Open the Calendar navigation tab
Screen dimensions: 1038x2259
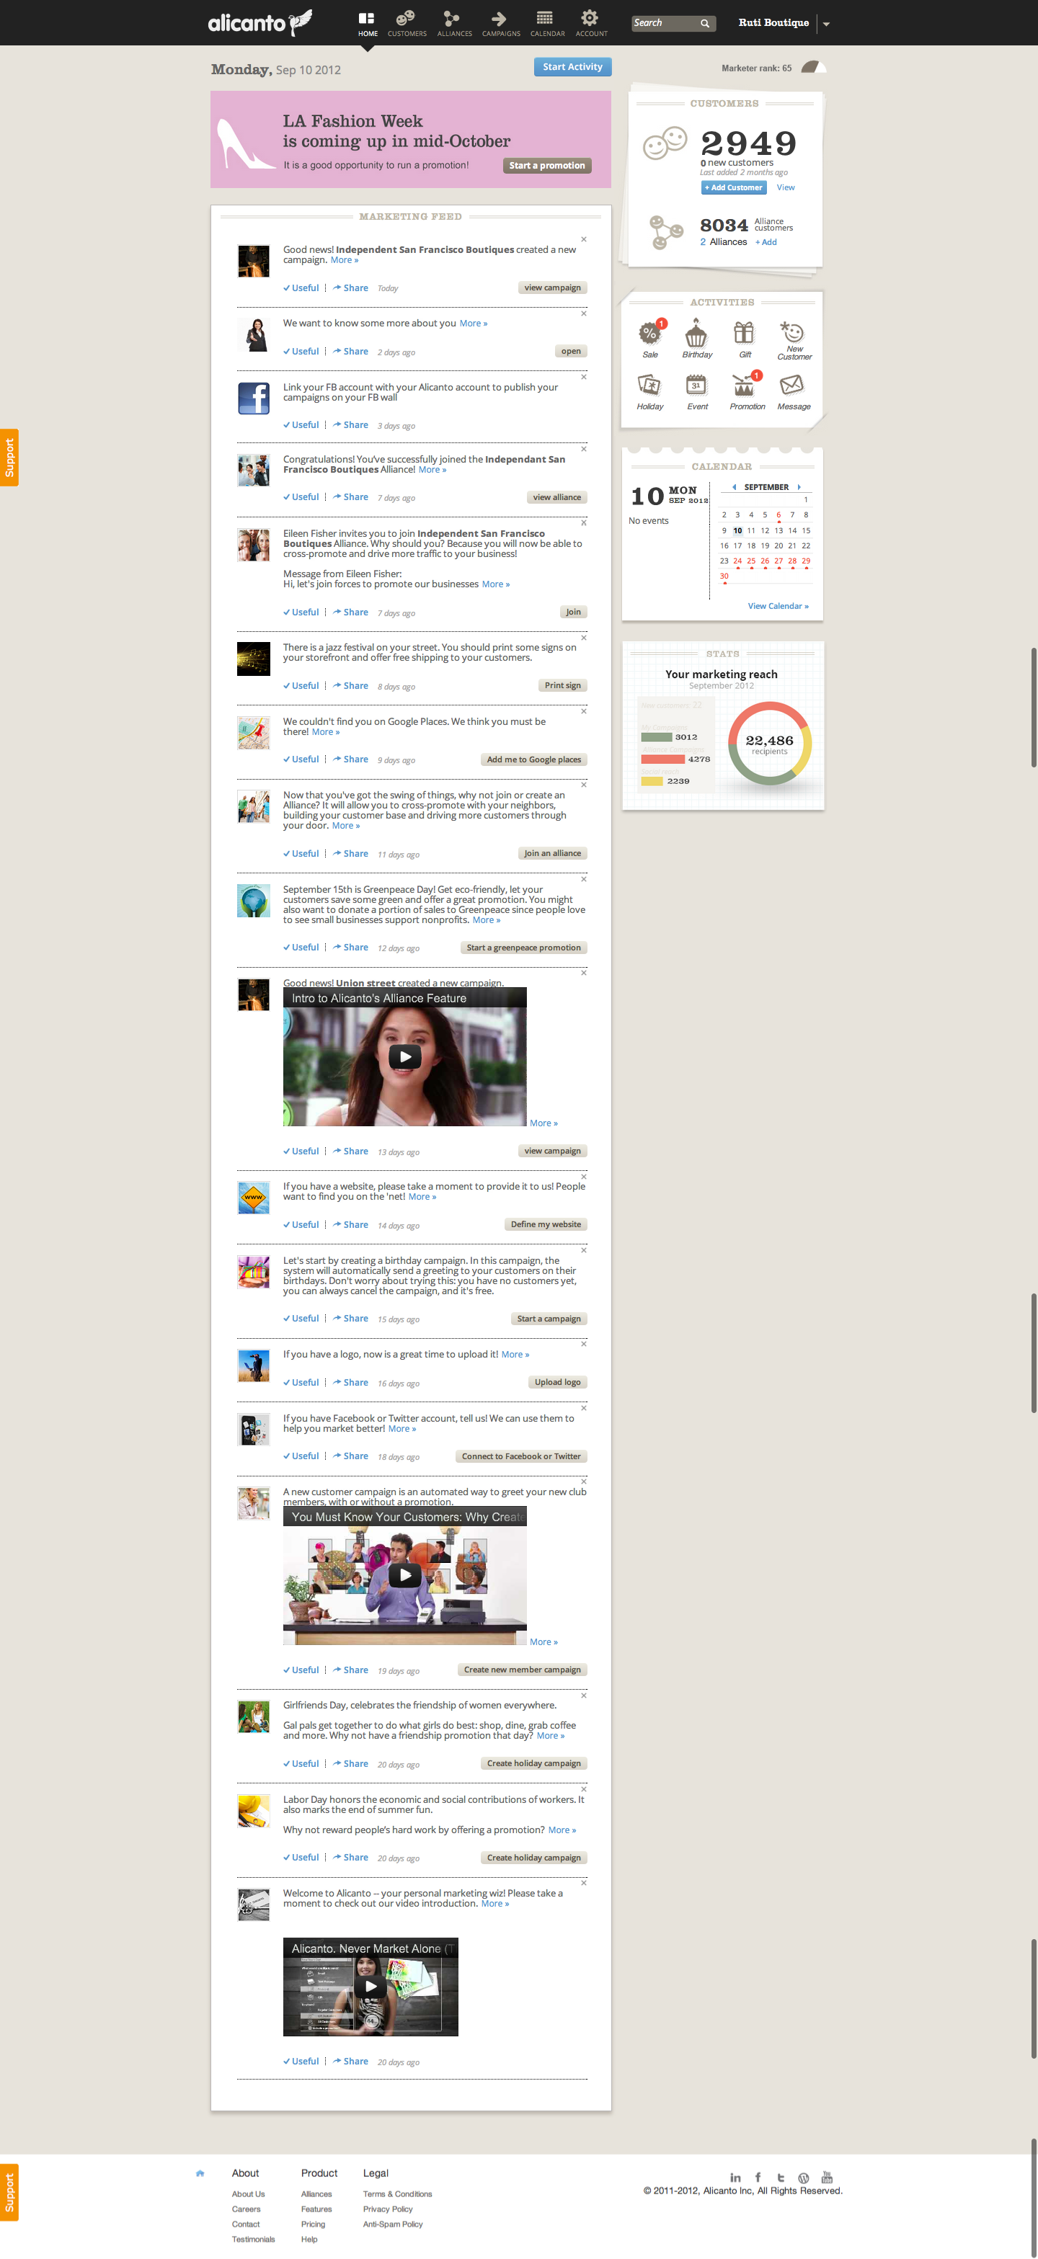coord(546,24)
